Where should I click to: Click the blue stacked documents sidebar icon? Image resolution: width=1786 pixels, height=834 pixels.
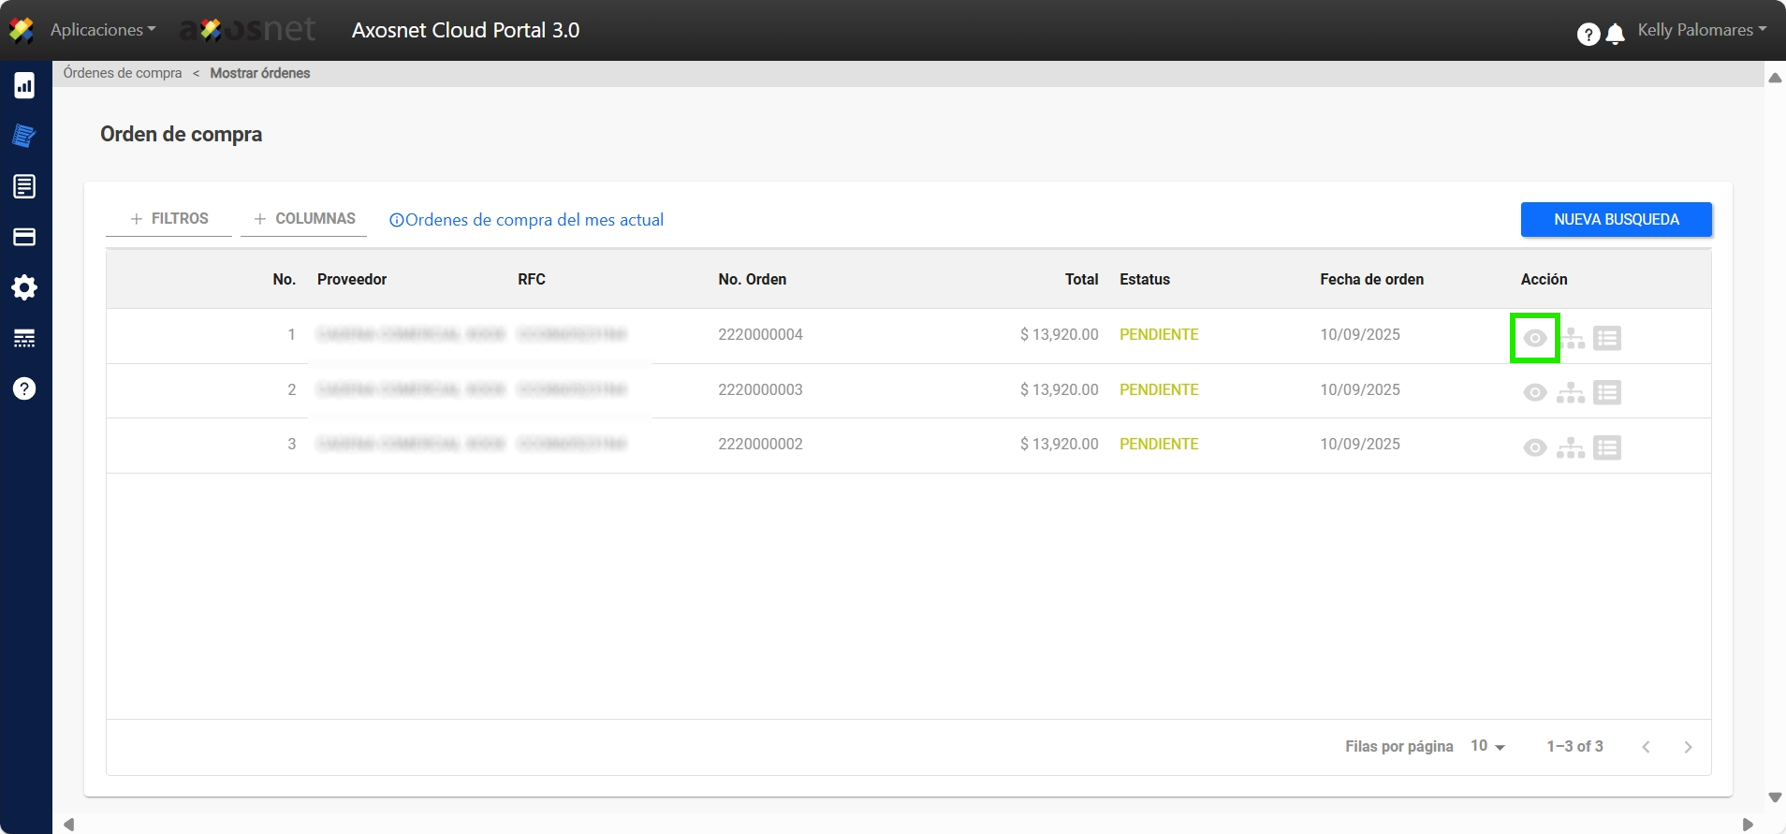pyautogui.click(x=24, y=136)
